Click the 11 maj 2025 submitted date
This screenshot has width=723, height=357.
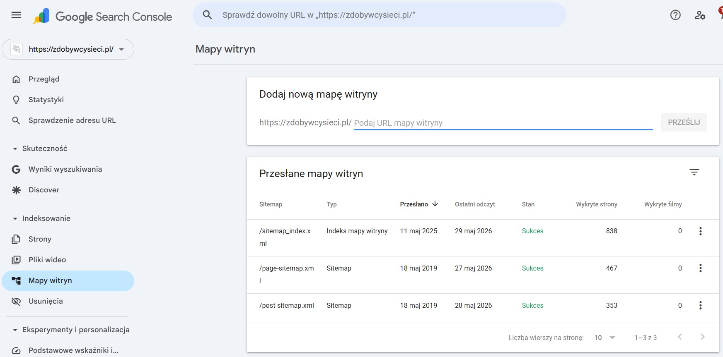point(418,231)
